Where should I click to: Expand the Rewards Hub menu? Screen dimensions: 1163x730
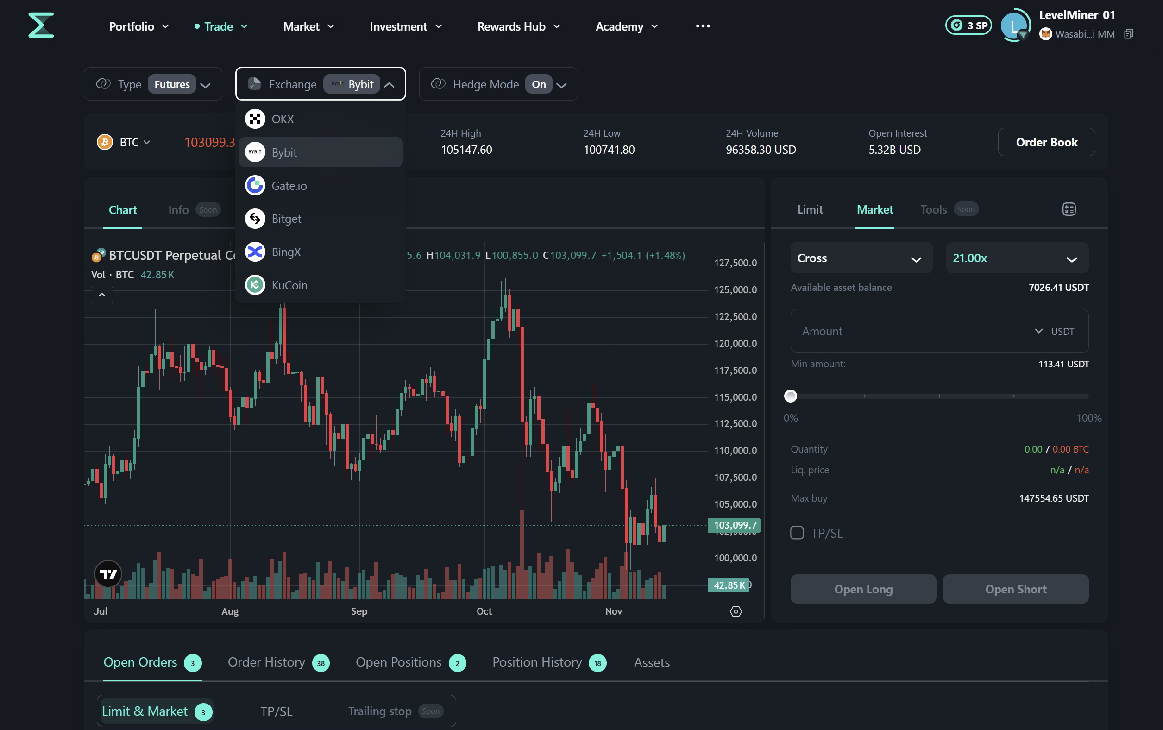[x=518, y=26]
